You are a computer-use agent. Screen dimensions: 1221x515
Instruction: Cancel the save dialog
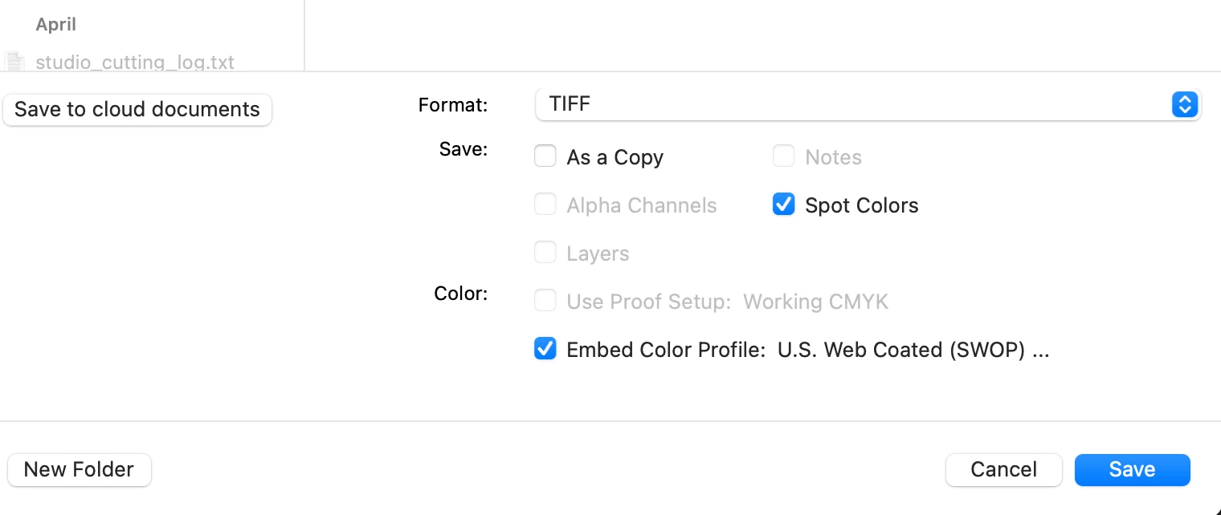click(x=1003, y=469)
